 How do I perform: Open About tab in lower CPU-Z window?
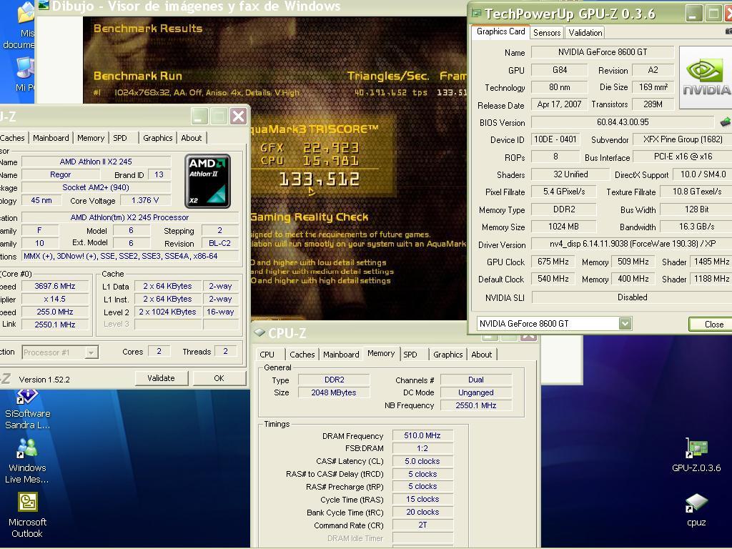coord(481,355)
